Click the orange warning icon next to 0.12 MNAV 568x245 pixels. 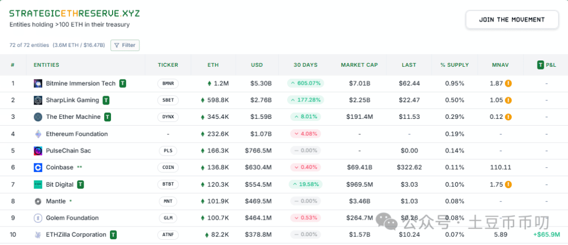[508, 117]
